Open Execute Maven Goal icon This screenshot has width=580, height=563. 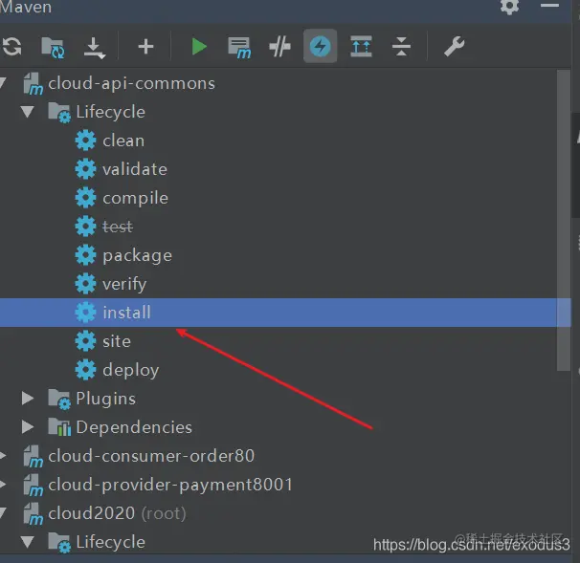[x=239, y=48]
